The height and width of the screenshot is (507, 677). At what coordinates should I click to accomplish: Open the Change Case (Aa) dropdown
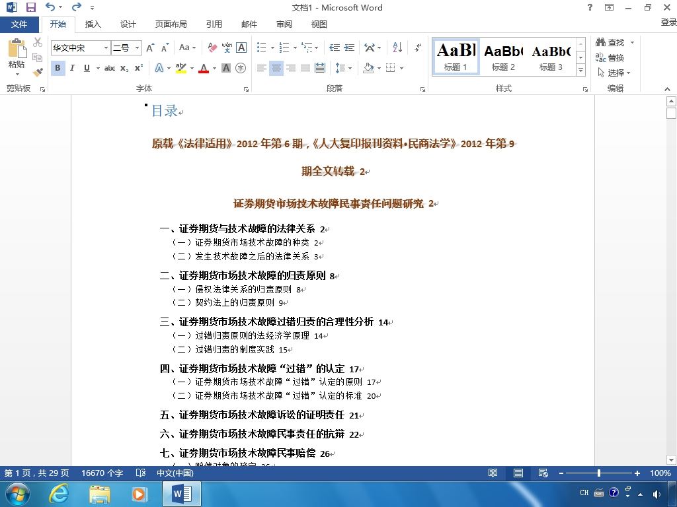(187, 48)
